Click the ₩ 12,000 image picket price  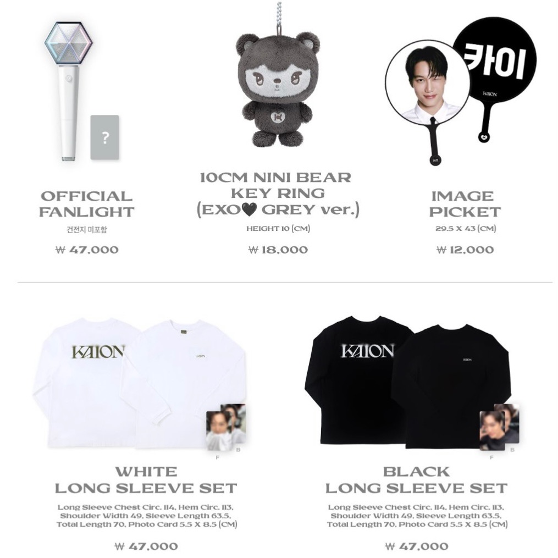[x=465, y=250]
